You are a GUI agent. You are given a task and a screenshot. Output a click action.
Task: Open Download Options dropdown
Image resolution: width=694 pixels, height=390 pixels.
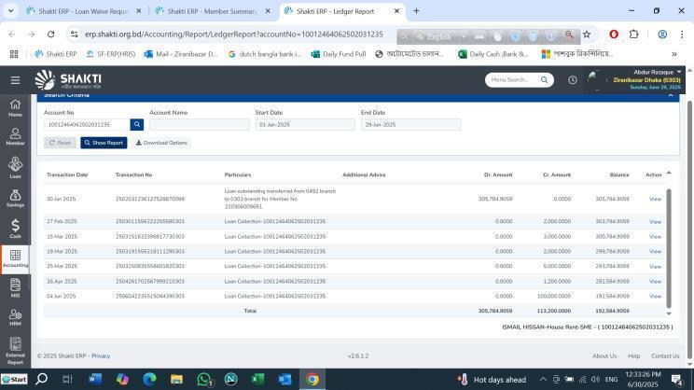tap(161, 143)
